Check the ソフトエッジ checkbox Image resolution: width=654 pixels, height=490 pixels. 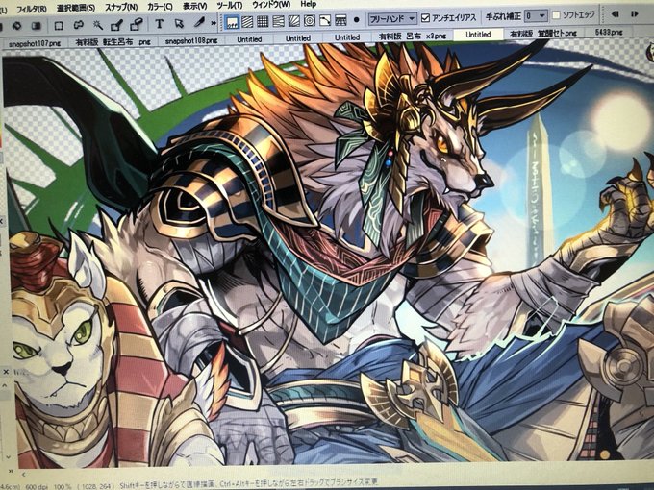tap(556, 15)
